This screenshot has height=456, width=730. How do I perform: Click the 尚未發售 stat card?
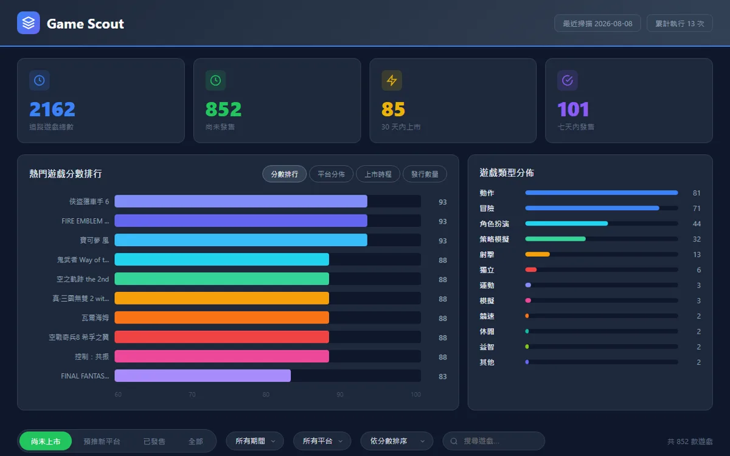[x=277, y=100]
